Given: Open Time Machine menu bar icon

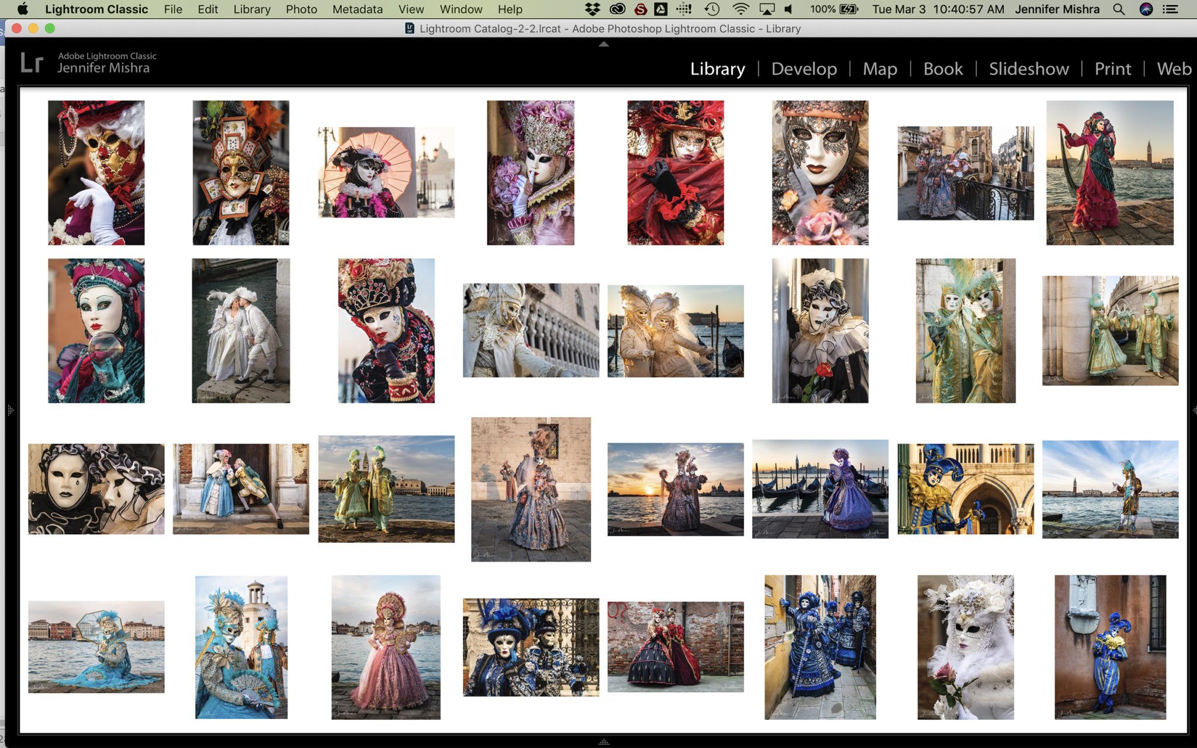Looking at the screenshot, I should 711,9.
